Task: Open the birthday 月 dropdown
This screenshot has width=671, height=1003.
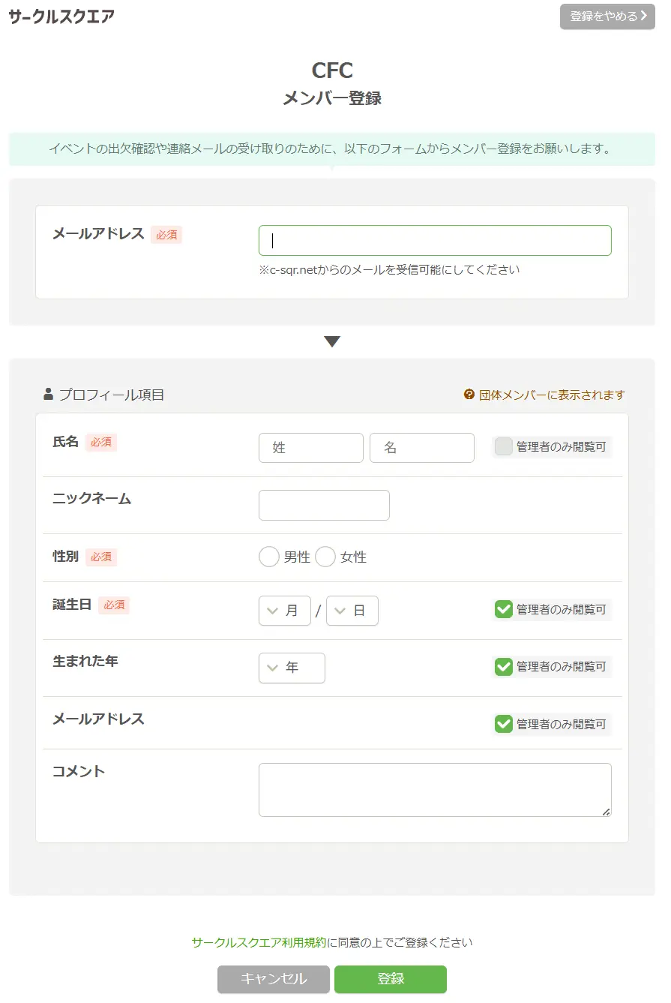Action: point(284,611)
